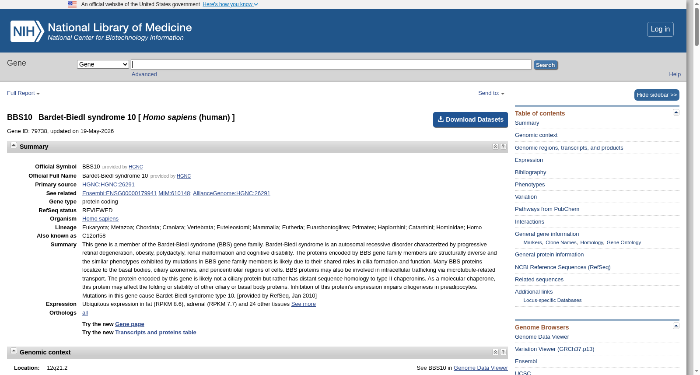700x375 pixels.
Task: Open Transcripts and proteins table link
Action: pyautogui.click(x=156, y=333)
